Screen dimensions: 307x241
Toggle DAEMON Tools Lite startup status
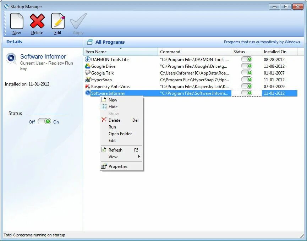click(247, 59)
